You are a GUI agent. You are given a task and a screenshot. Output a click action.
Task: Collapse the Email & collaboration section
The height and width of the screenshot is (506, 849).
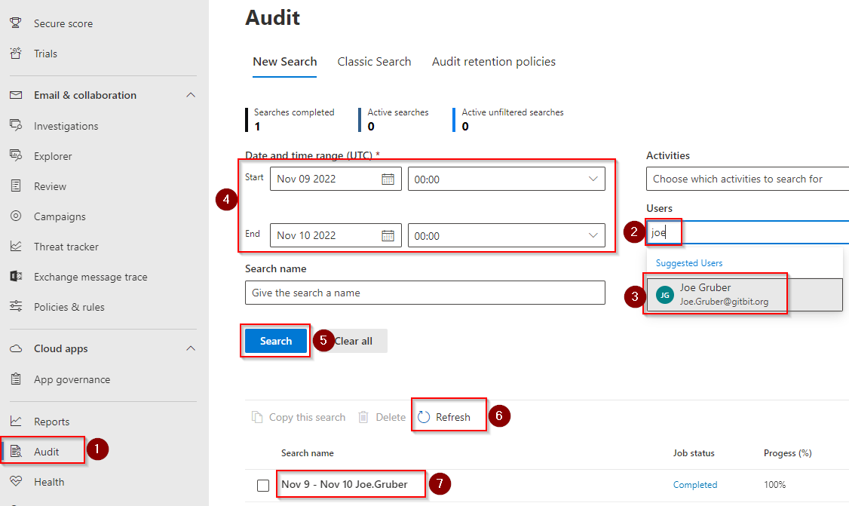(x=191, y=95)
